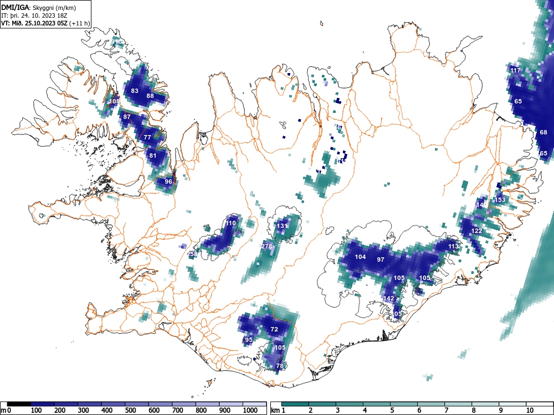Click the 68 value offshore east
Image resolution: width=554 pixels, height=415 pixels.
[x=543, y=132]
